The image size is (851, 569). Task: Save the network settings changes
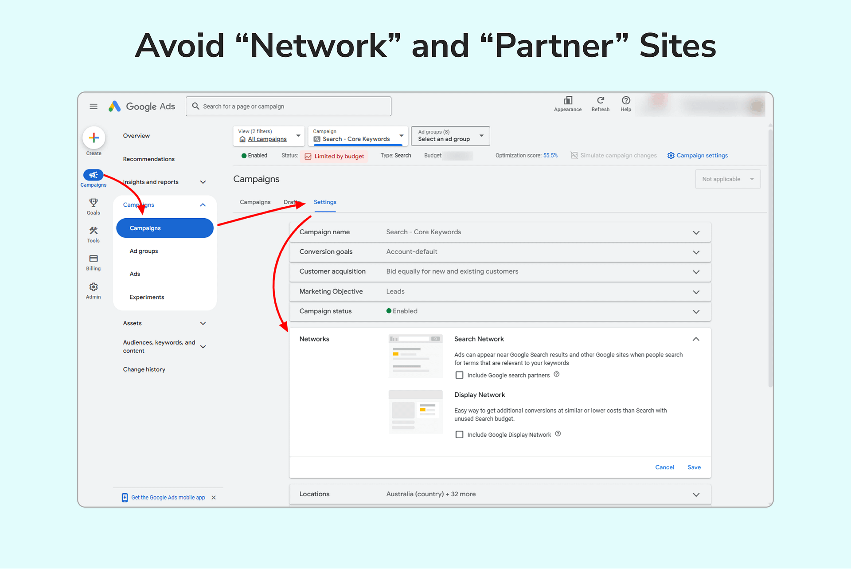[694, 467]
